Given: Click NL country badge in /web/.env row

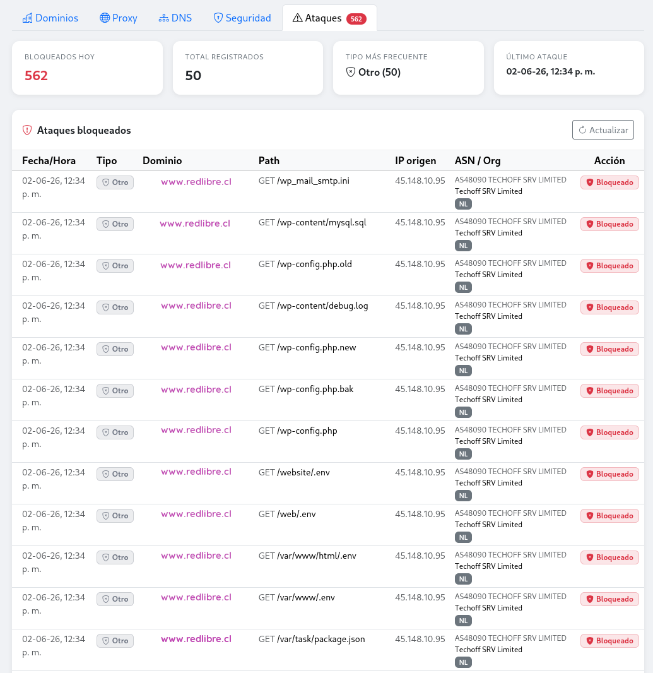Looking at the screenshot, I should [x=463, y=537].
